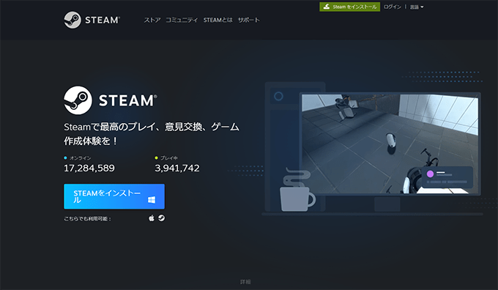Open the サポート page
This screenshot has width=498, height=290.
coord(249,20)
